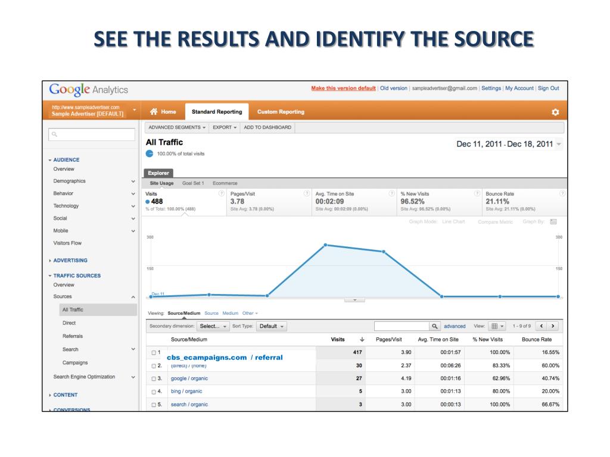Click the Sign Out link
Viewport: 610px width, 457px height.
pyautogui.click(x=549, y=88)
